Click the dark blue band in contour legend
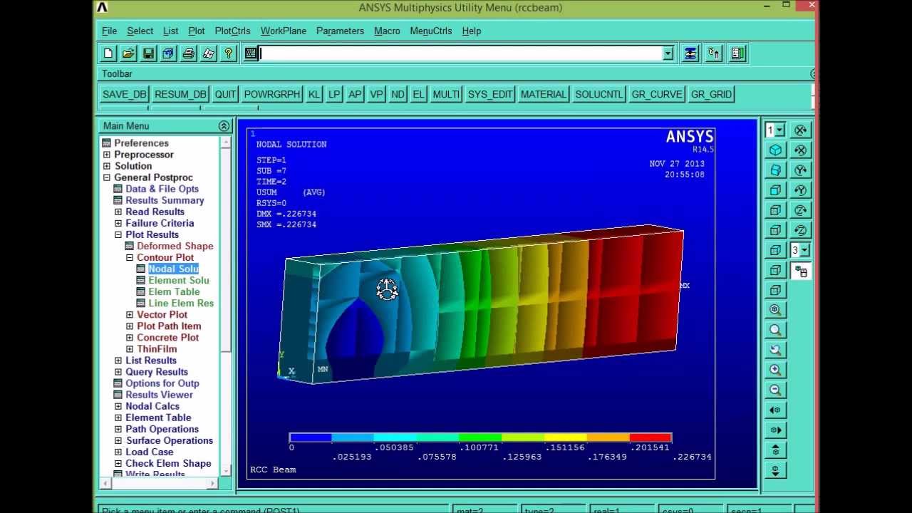Screen dimensions: 912x513 pyautogui.click(x=310, y=437)
